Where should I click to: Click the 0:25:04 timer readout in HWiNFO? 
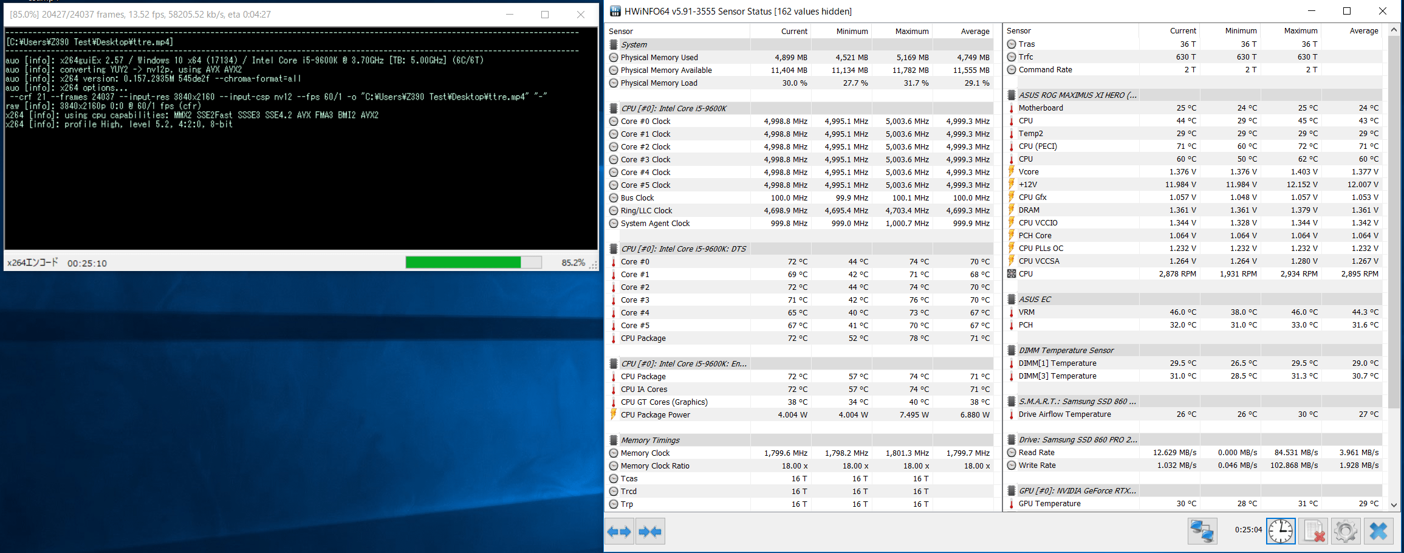1248,530
